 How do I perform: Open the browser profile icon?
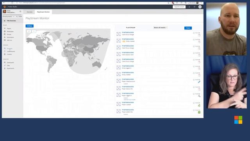pos(197,3)
